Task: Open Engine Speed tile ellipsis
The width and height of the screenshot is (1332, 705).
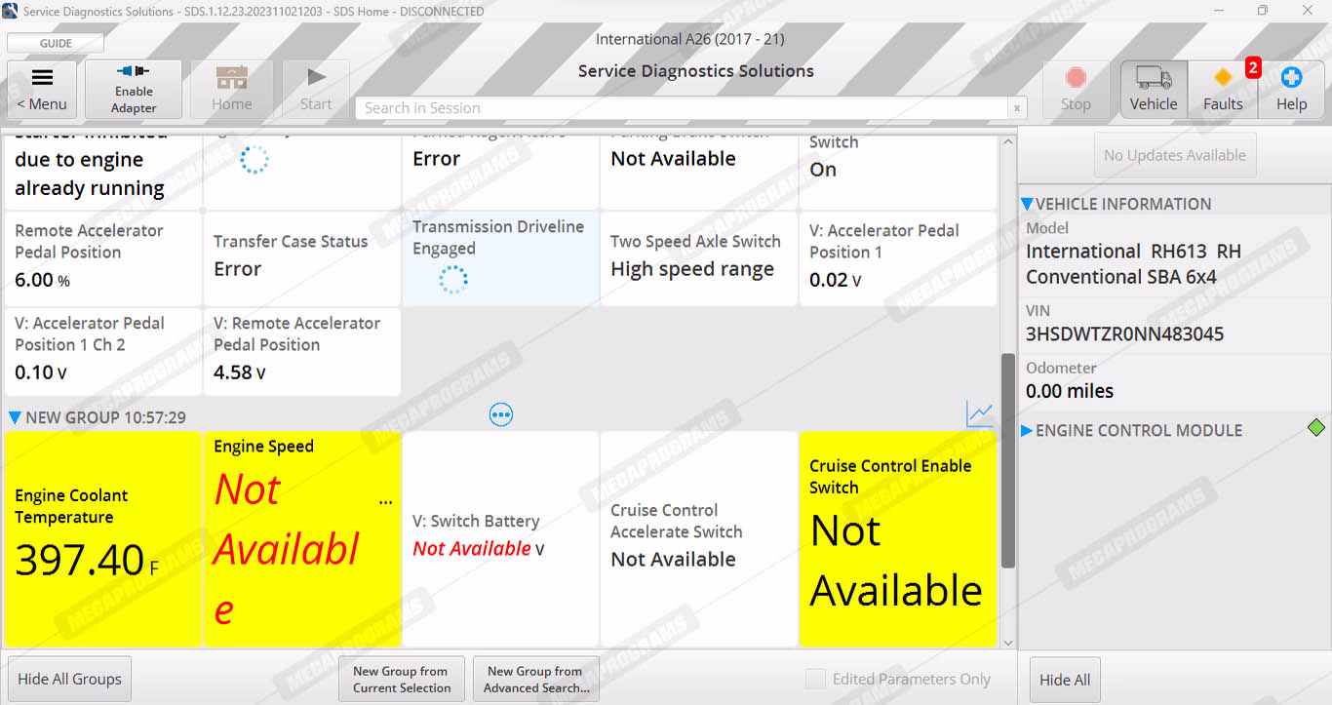Action: click(x=385, y=501)
